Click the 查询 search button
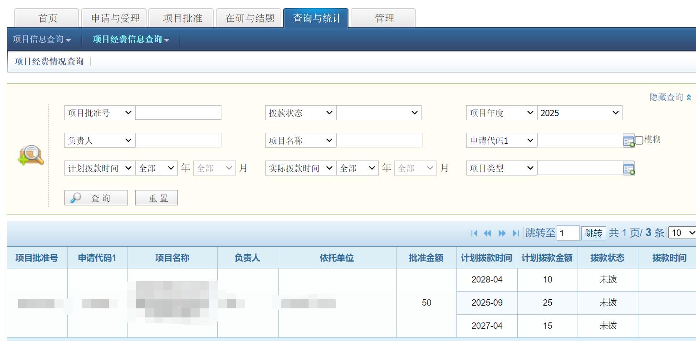696x341 pixels. [x=96, y=198]
